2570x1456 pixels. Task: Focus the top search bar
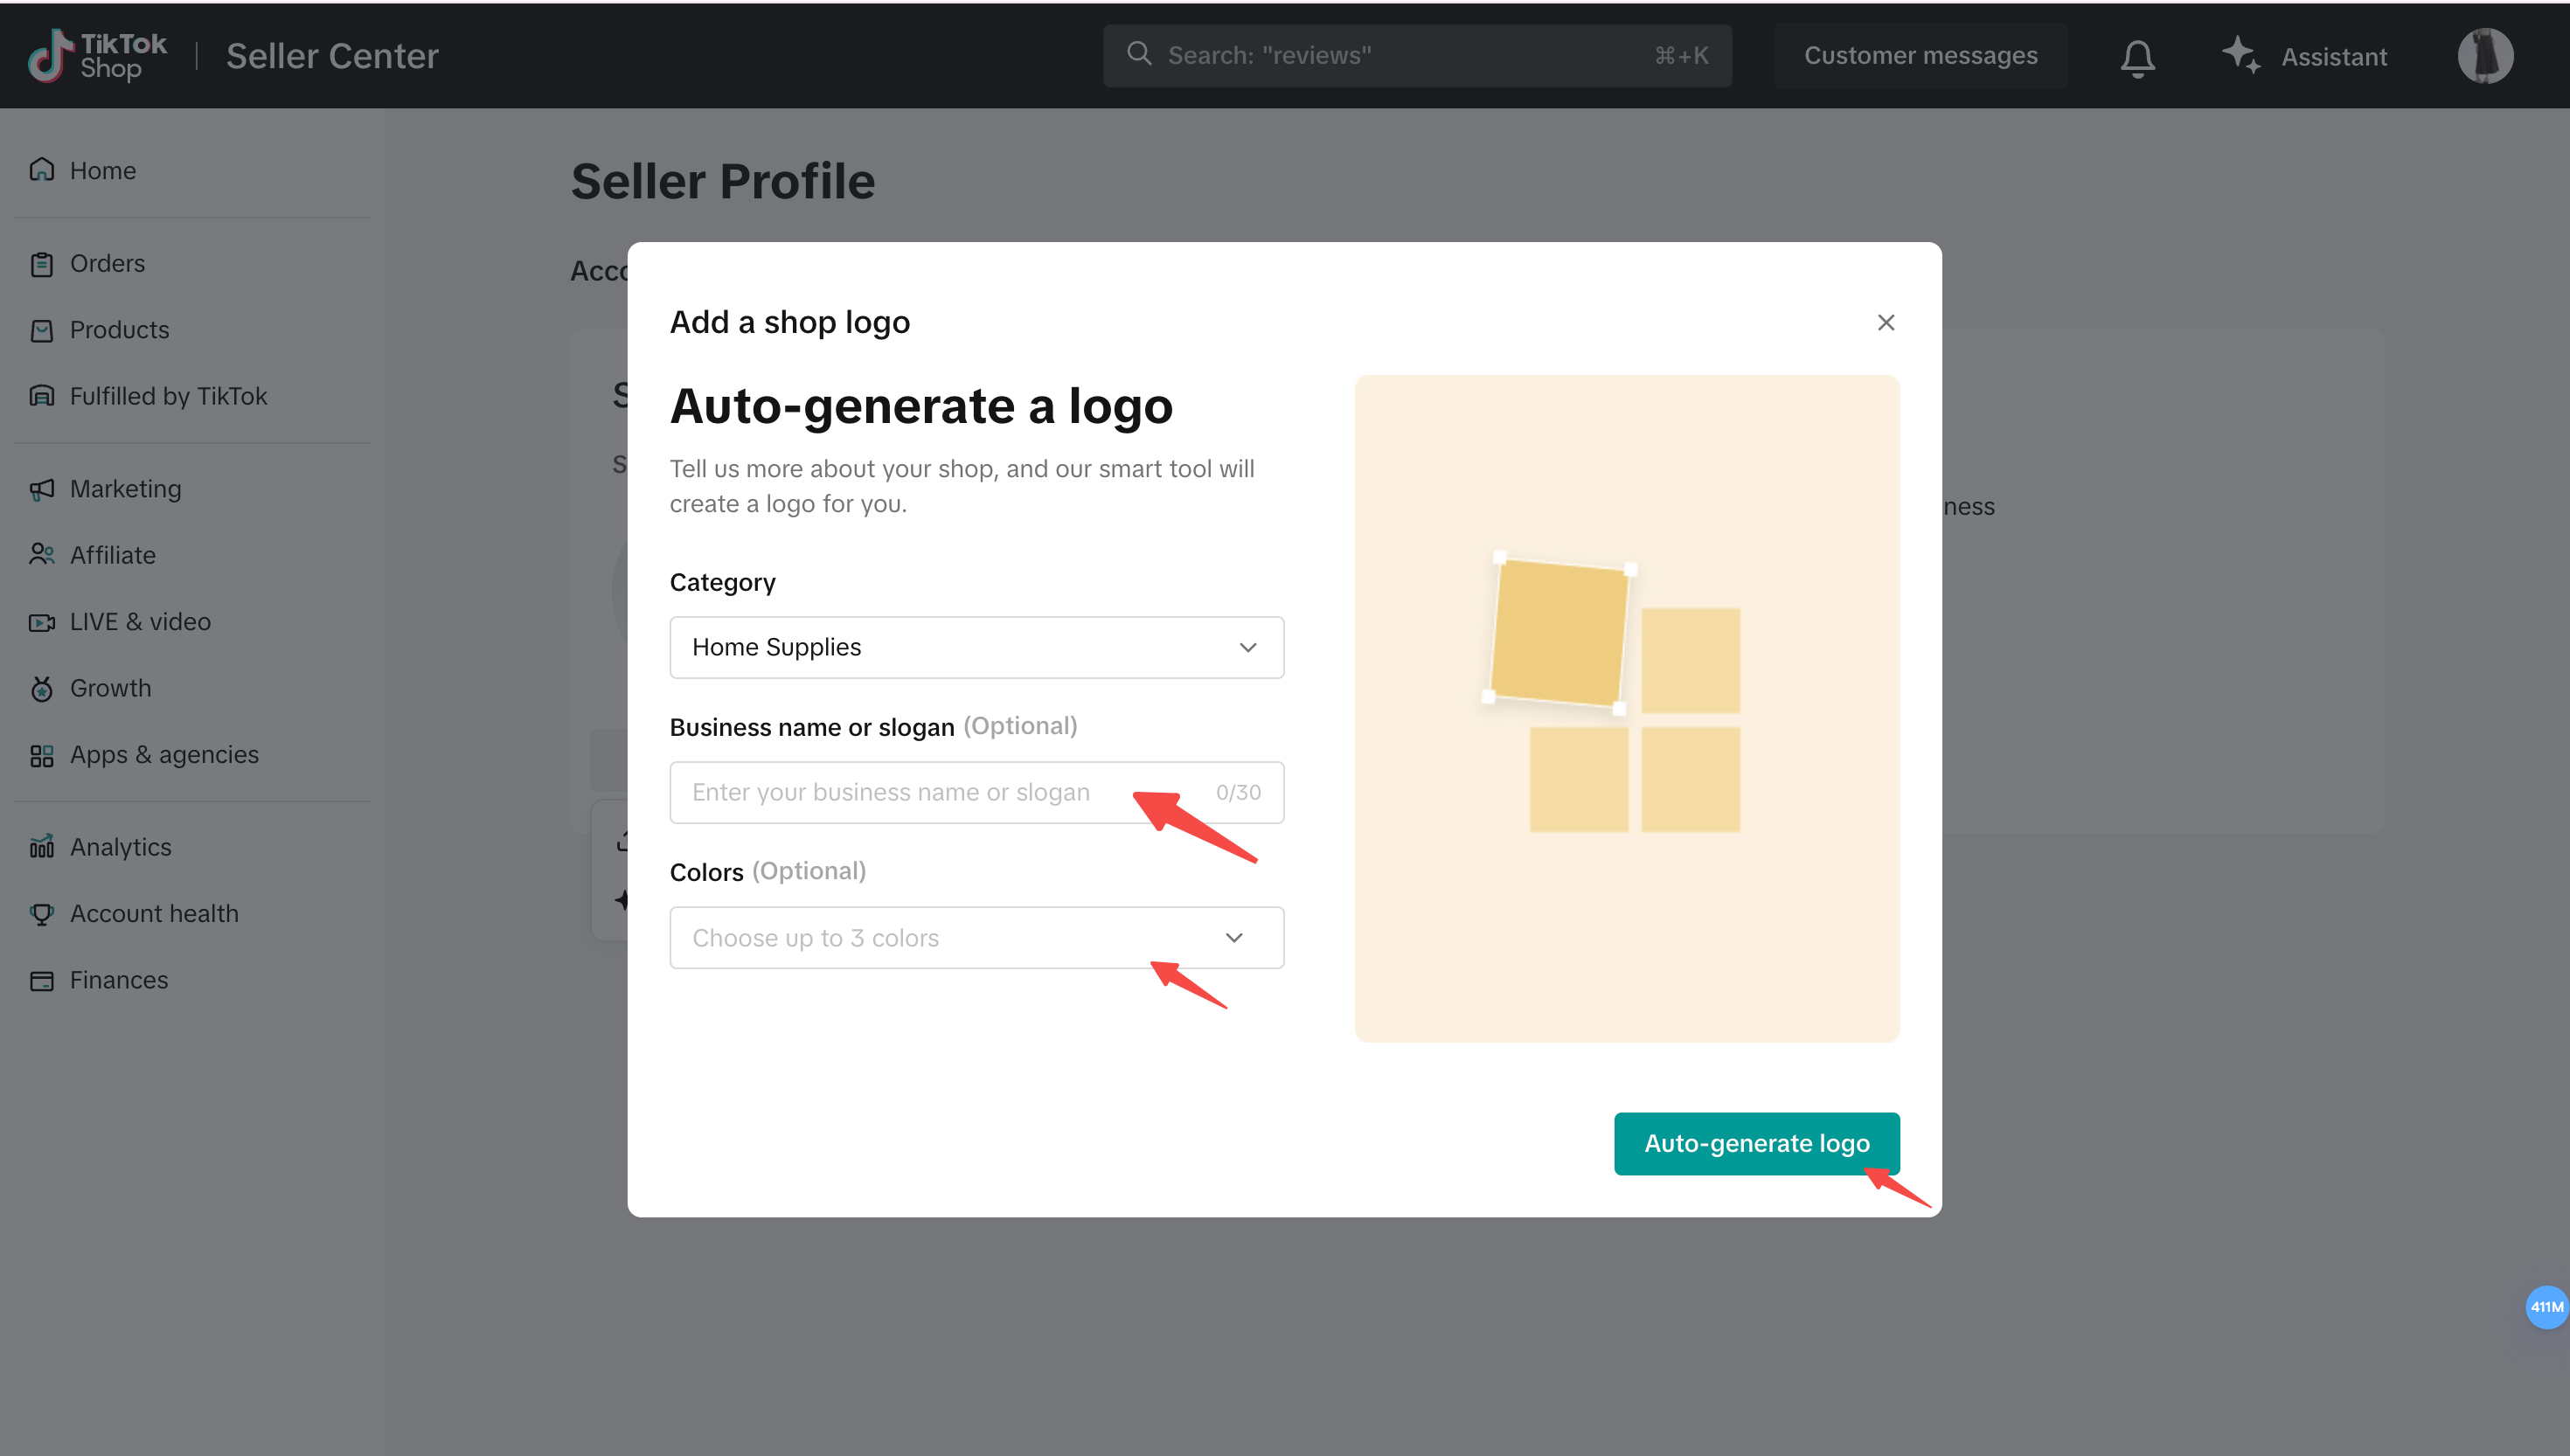(x=1400, y=56)
